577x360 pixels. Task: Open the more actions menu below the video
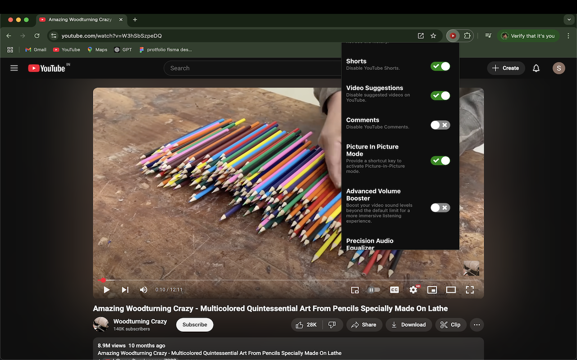coord(476,324)
